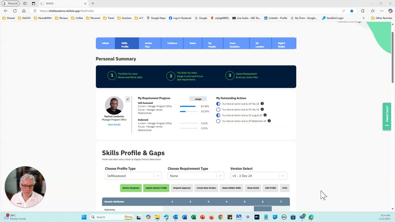Open File Explorer from the taskbar

[x=157, y=217]
